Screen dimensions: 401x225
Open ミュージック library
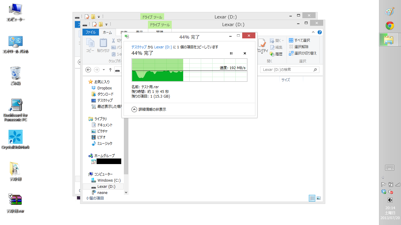pos(102,143)
